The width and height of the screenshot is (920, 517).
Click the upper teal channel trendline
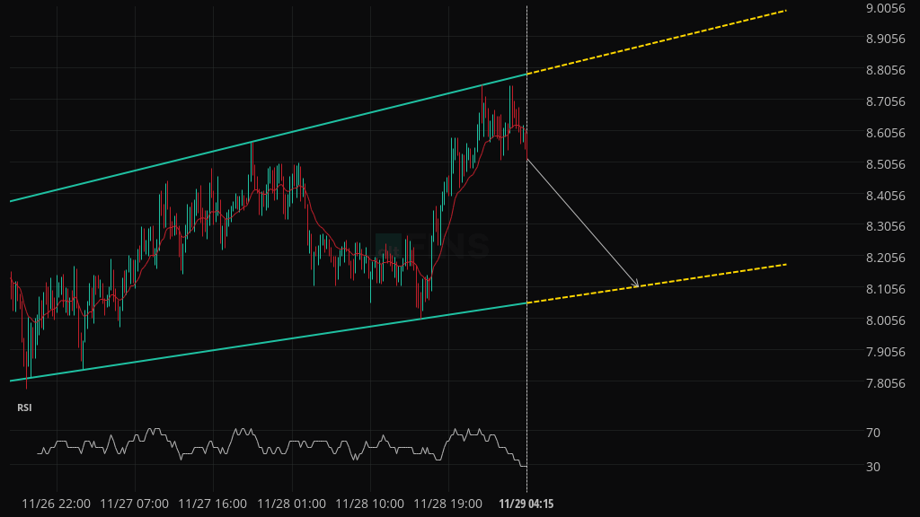click(x=270, y=137)
